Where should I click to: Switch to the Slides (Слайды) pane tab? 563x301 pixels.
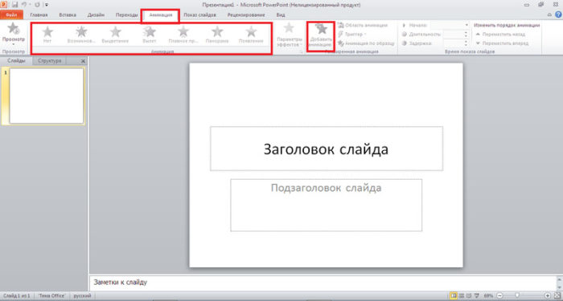click(x=16, y=60)
